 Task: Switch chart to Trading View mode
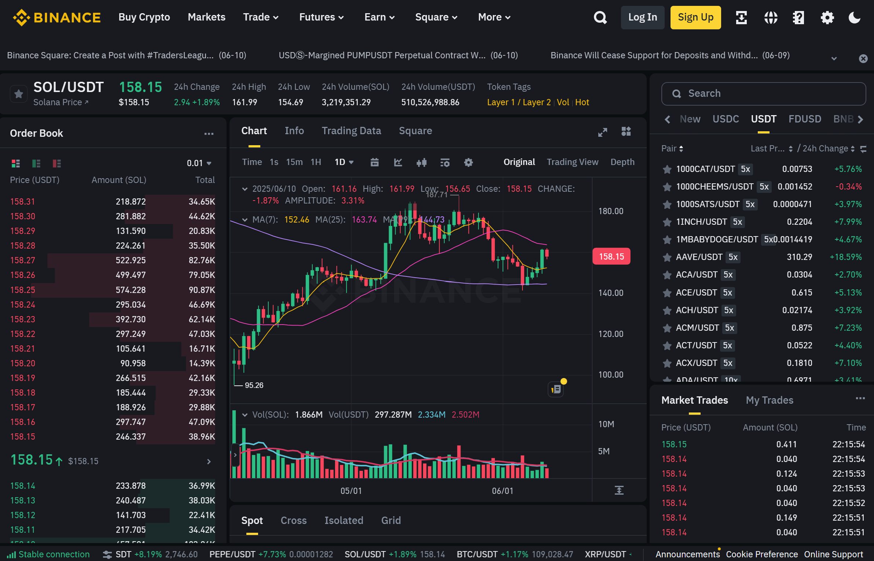click(573, 162)
